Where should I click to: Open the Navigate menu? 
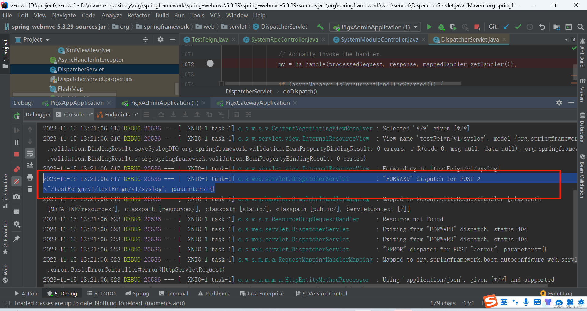(x=64, y=15)
